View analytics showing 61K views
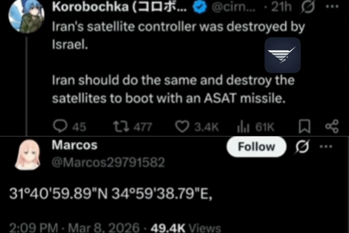This screenshot has height=233, width=349. [x=255, y=127]
